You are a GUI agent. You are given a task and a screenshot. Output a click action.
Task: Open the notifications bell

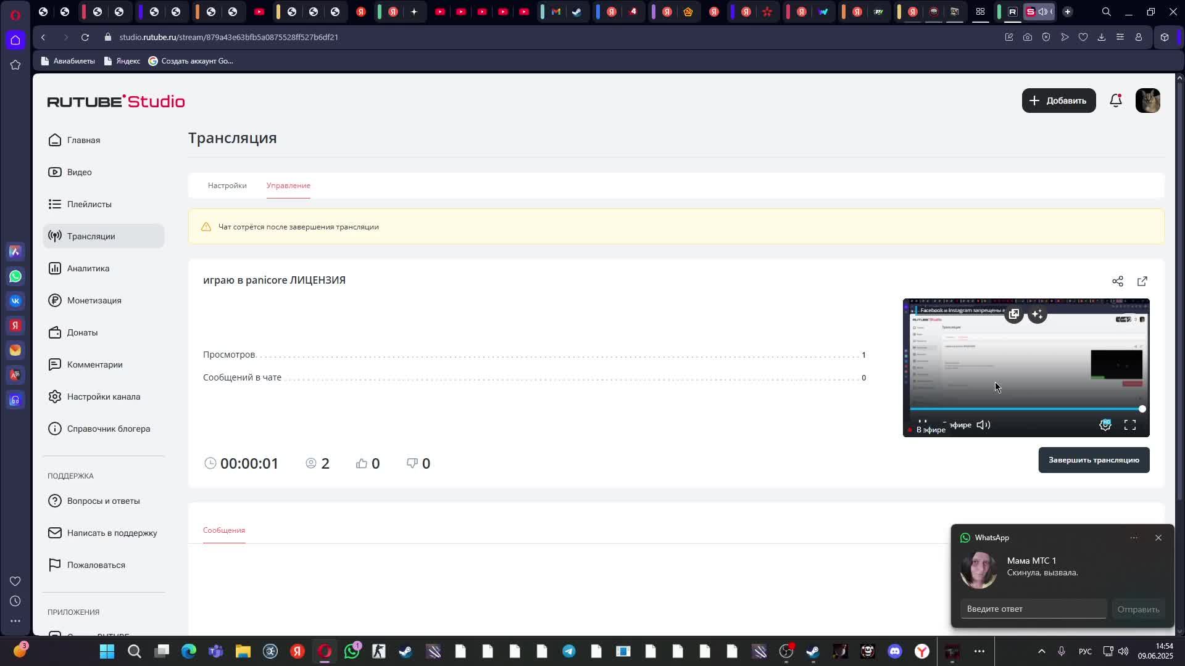pos(1115,101)
